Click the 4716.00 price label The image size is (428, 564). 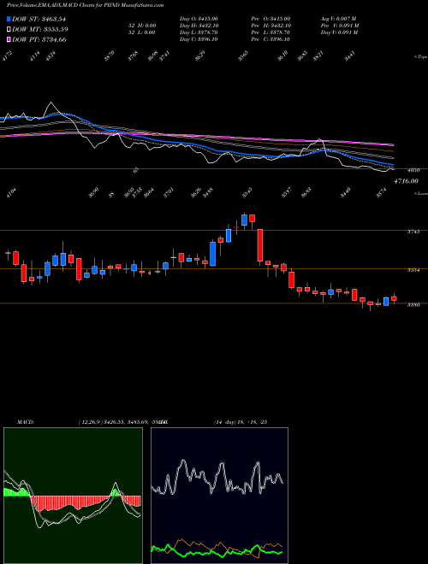[x=406, y=181]
